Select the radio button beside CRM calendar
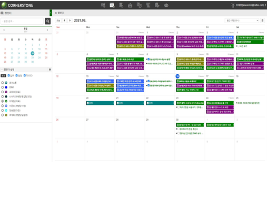 pyautogui.click(x=3, y=87)
